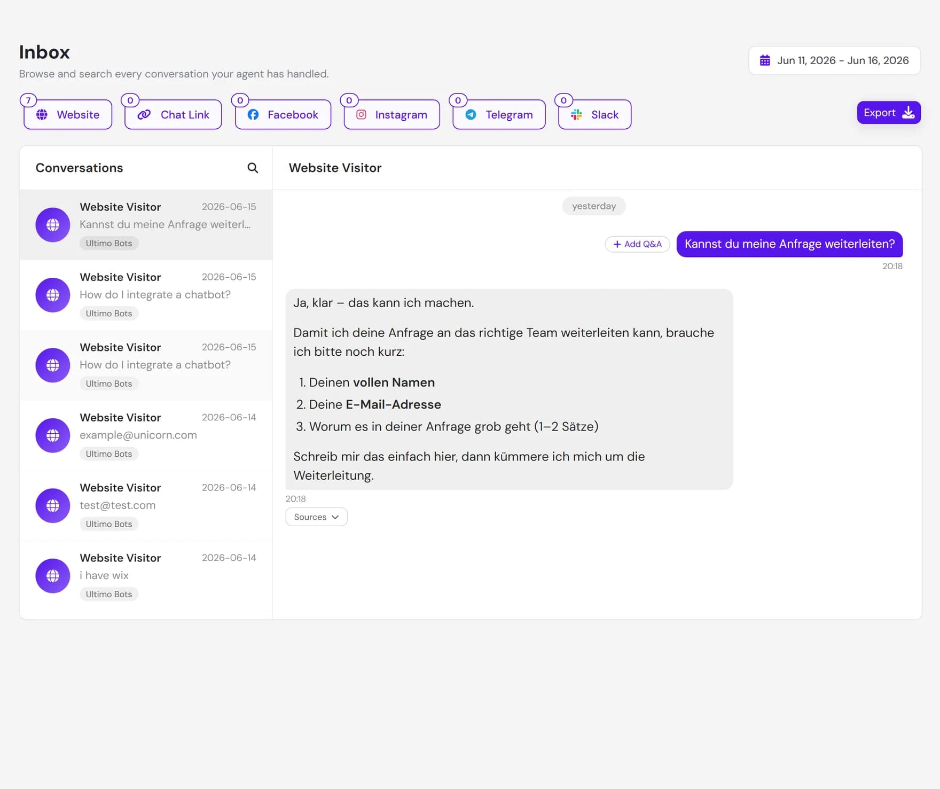Filter inbox by Instagram channel
This screenshot has width=940, height=789.
392,114
